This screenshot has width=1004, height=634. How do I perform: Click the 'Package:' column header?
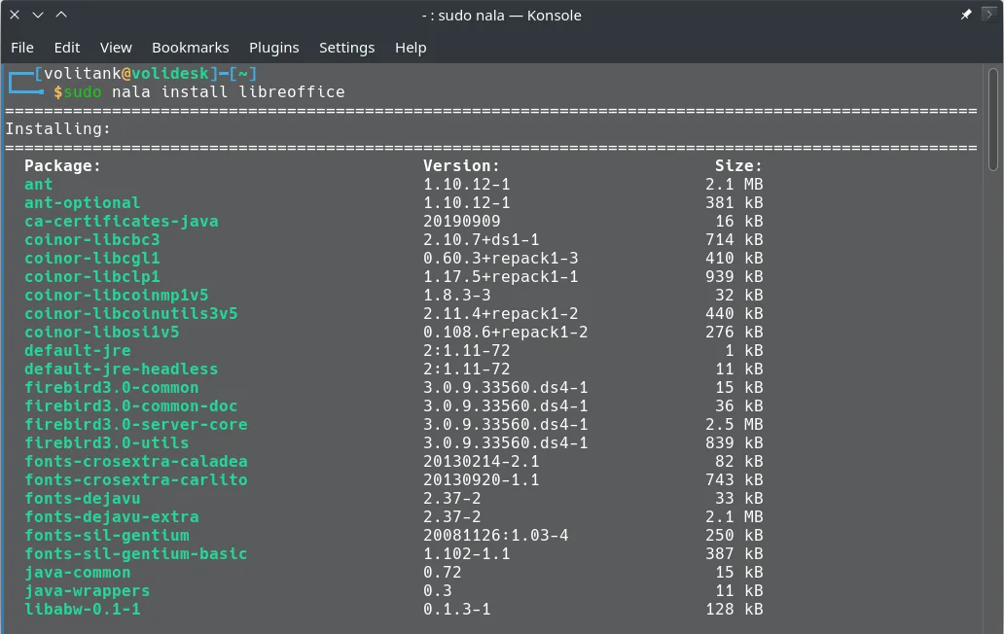(62, 166)
